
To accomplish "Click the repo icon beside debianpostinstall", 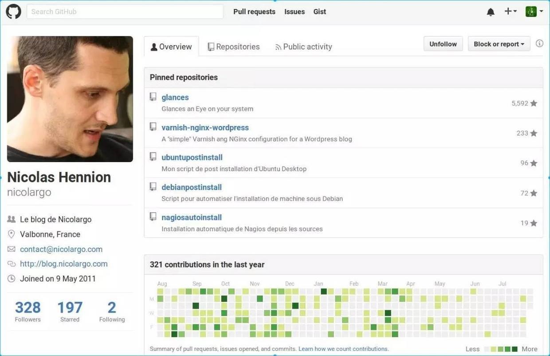I will (153, 187).
